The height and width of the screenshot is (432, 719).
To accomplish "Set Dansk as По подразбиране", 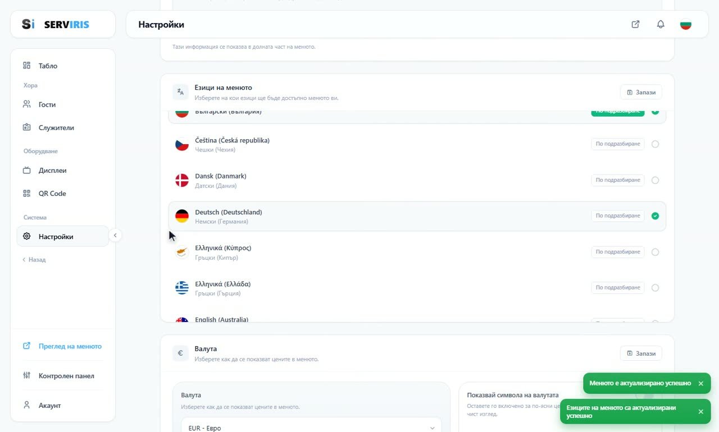I will coord(618,180).
